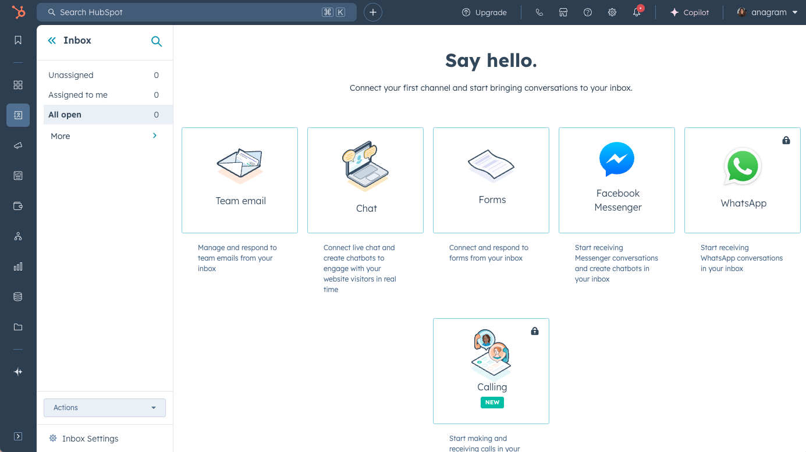Select the Calling channel card
The width and height of the screenshot is (806, 452).
[491, 371]
